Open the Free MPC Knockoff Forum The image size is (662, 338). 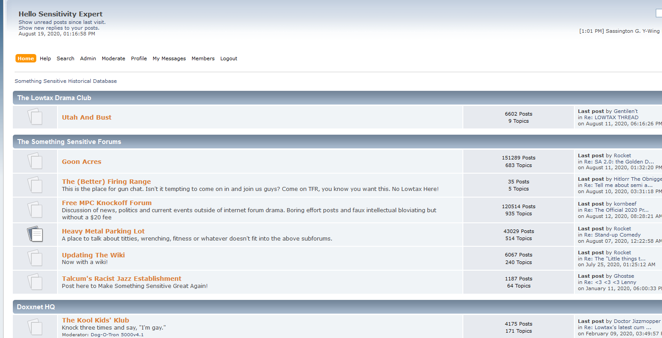tap(107, 203)
